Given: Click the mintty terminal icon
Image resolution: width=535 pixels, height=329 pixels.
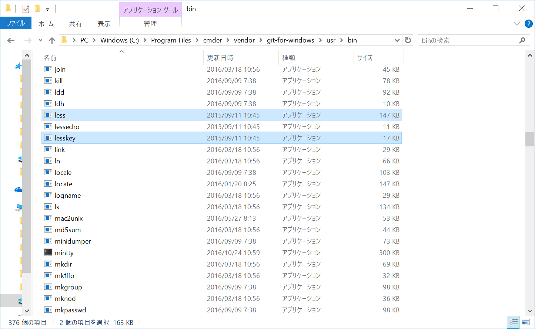Looking at the screenshot, I should pos(48,252).
